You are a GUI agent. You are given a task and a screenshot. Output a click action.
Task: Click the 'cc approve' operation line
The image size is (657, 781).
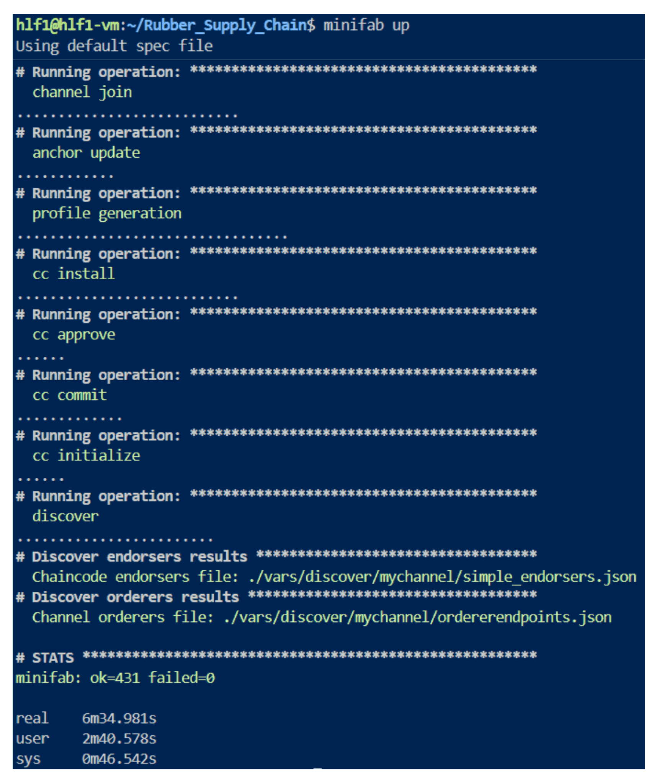coord(74,335)
